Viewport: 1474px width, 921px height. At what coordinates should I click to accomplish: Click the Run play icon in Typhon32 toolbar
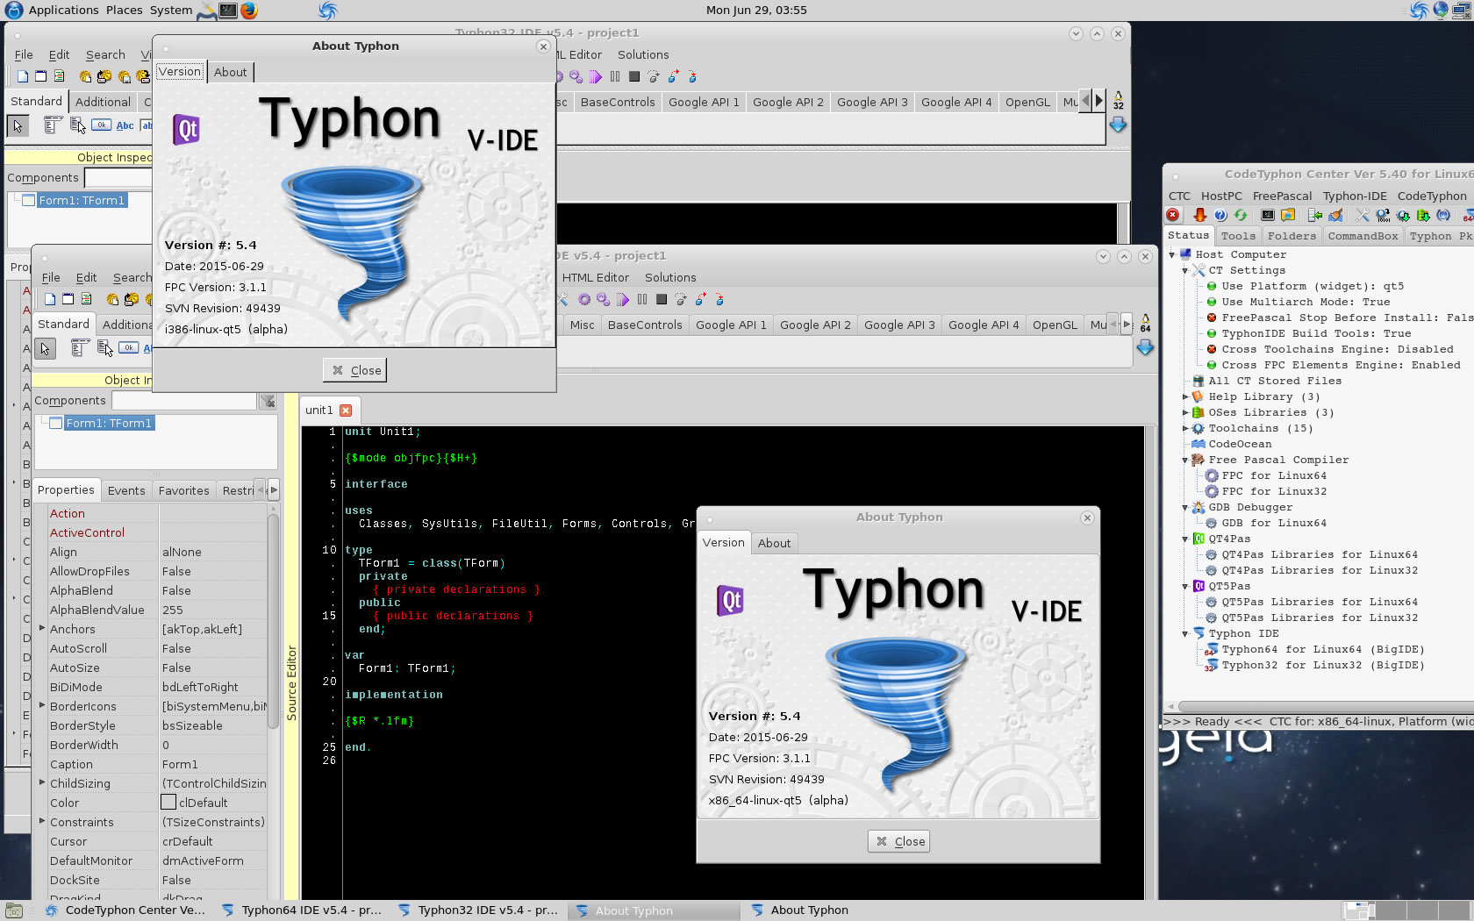(596, 77)
